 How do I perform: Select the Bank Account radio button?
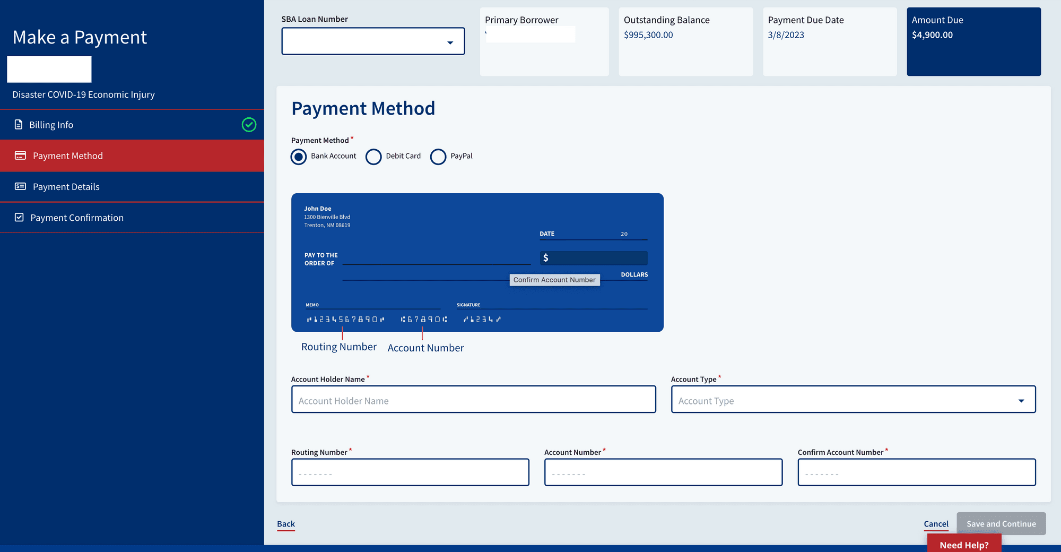click(299, 157)
